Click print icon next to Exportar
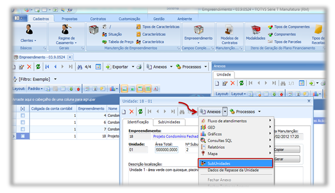 pos(139,67)
